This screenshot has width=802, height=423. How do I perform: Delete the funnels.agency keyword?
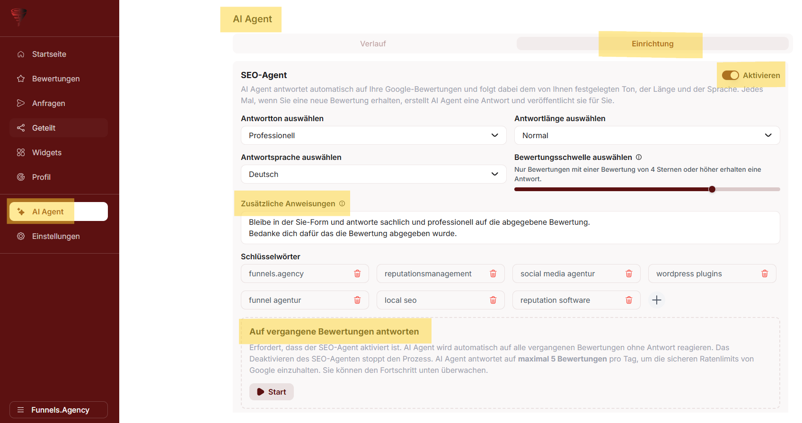(357, 273)
